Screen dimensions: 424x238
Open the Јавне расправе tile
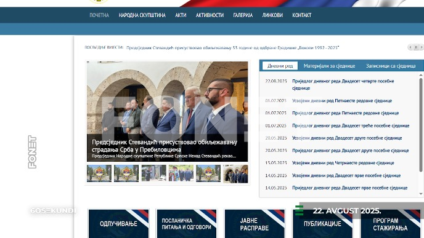pyautogui.click(x=255, y=223)
